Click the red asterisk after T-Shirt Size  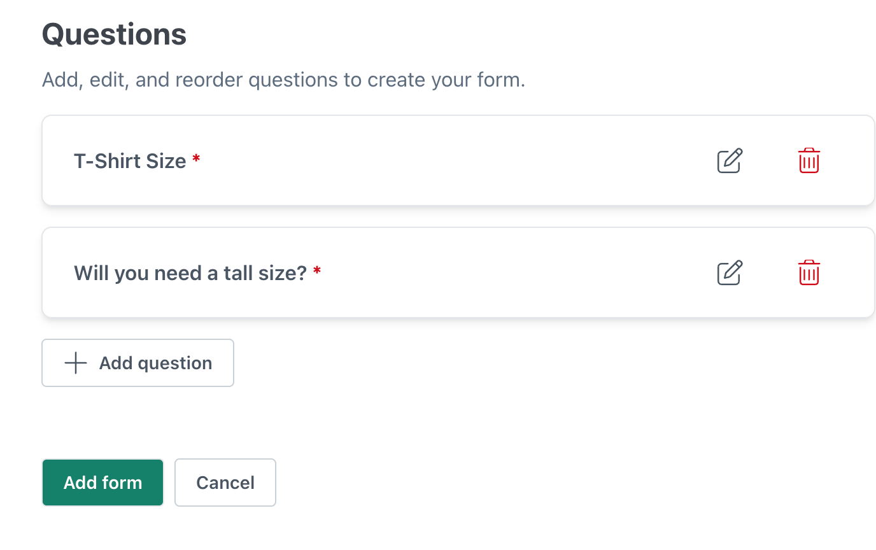click(x=196, y=159)
